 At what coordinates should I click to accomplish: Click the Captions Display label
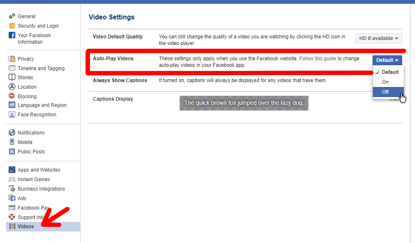(x=113, y=99)
